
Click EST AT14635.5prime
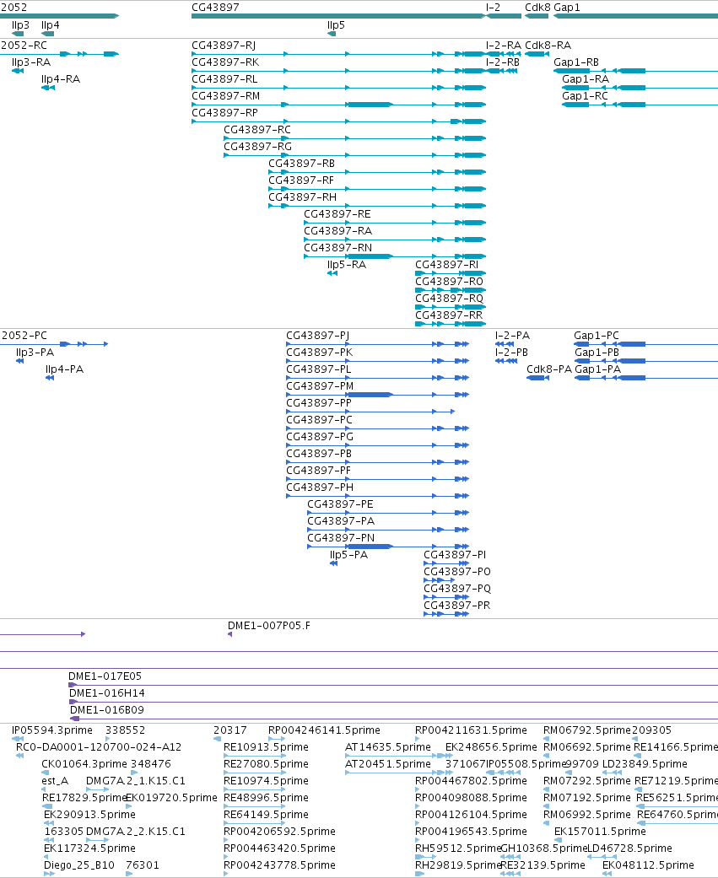(388, 747)
